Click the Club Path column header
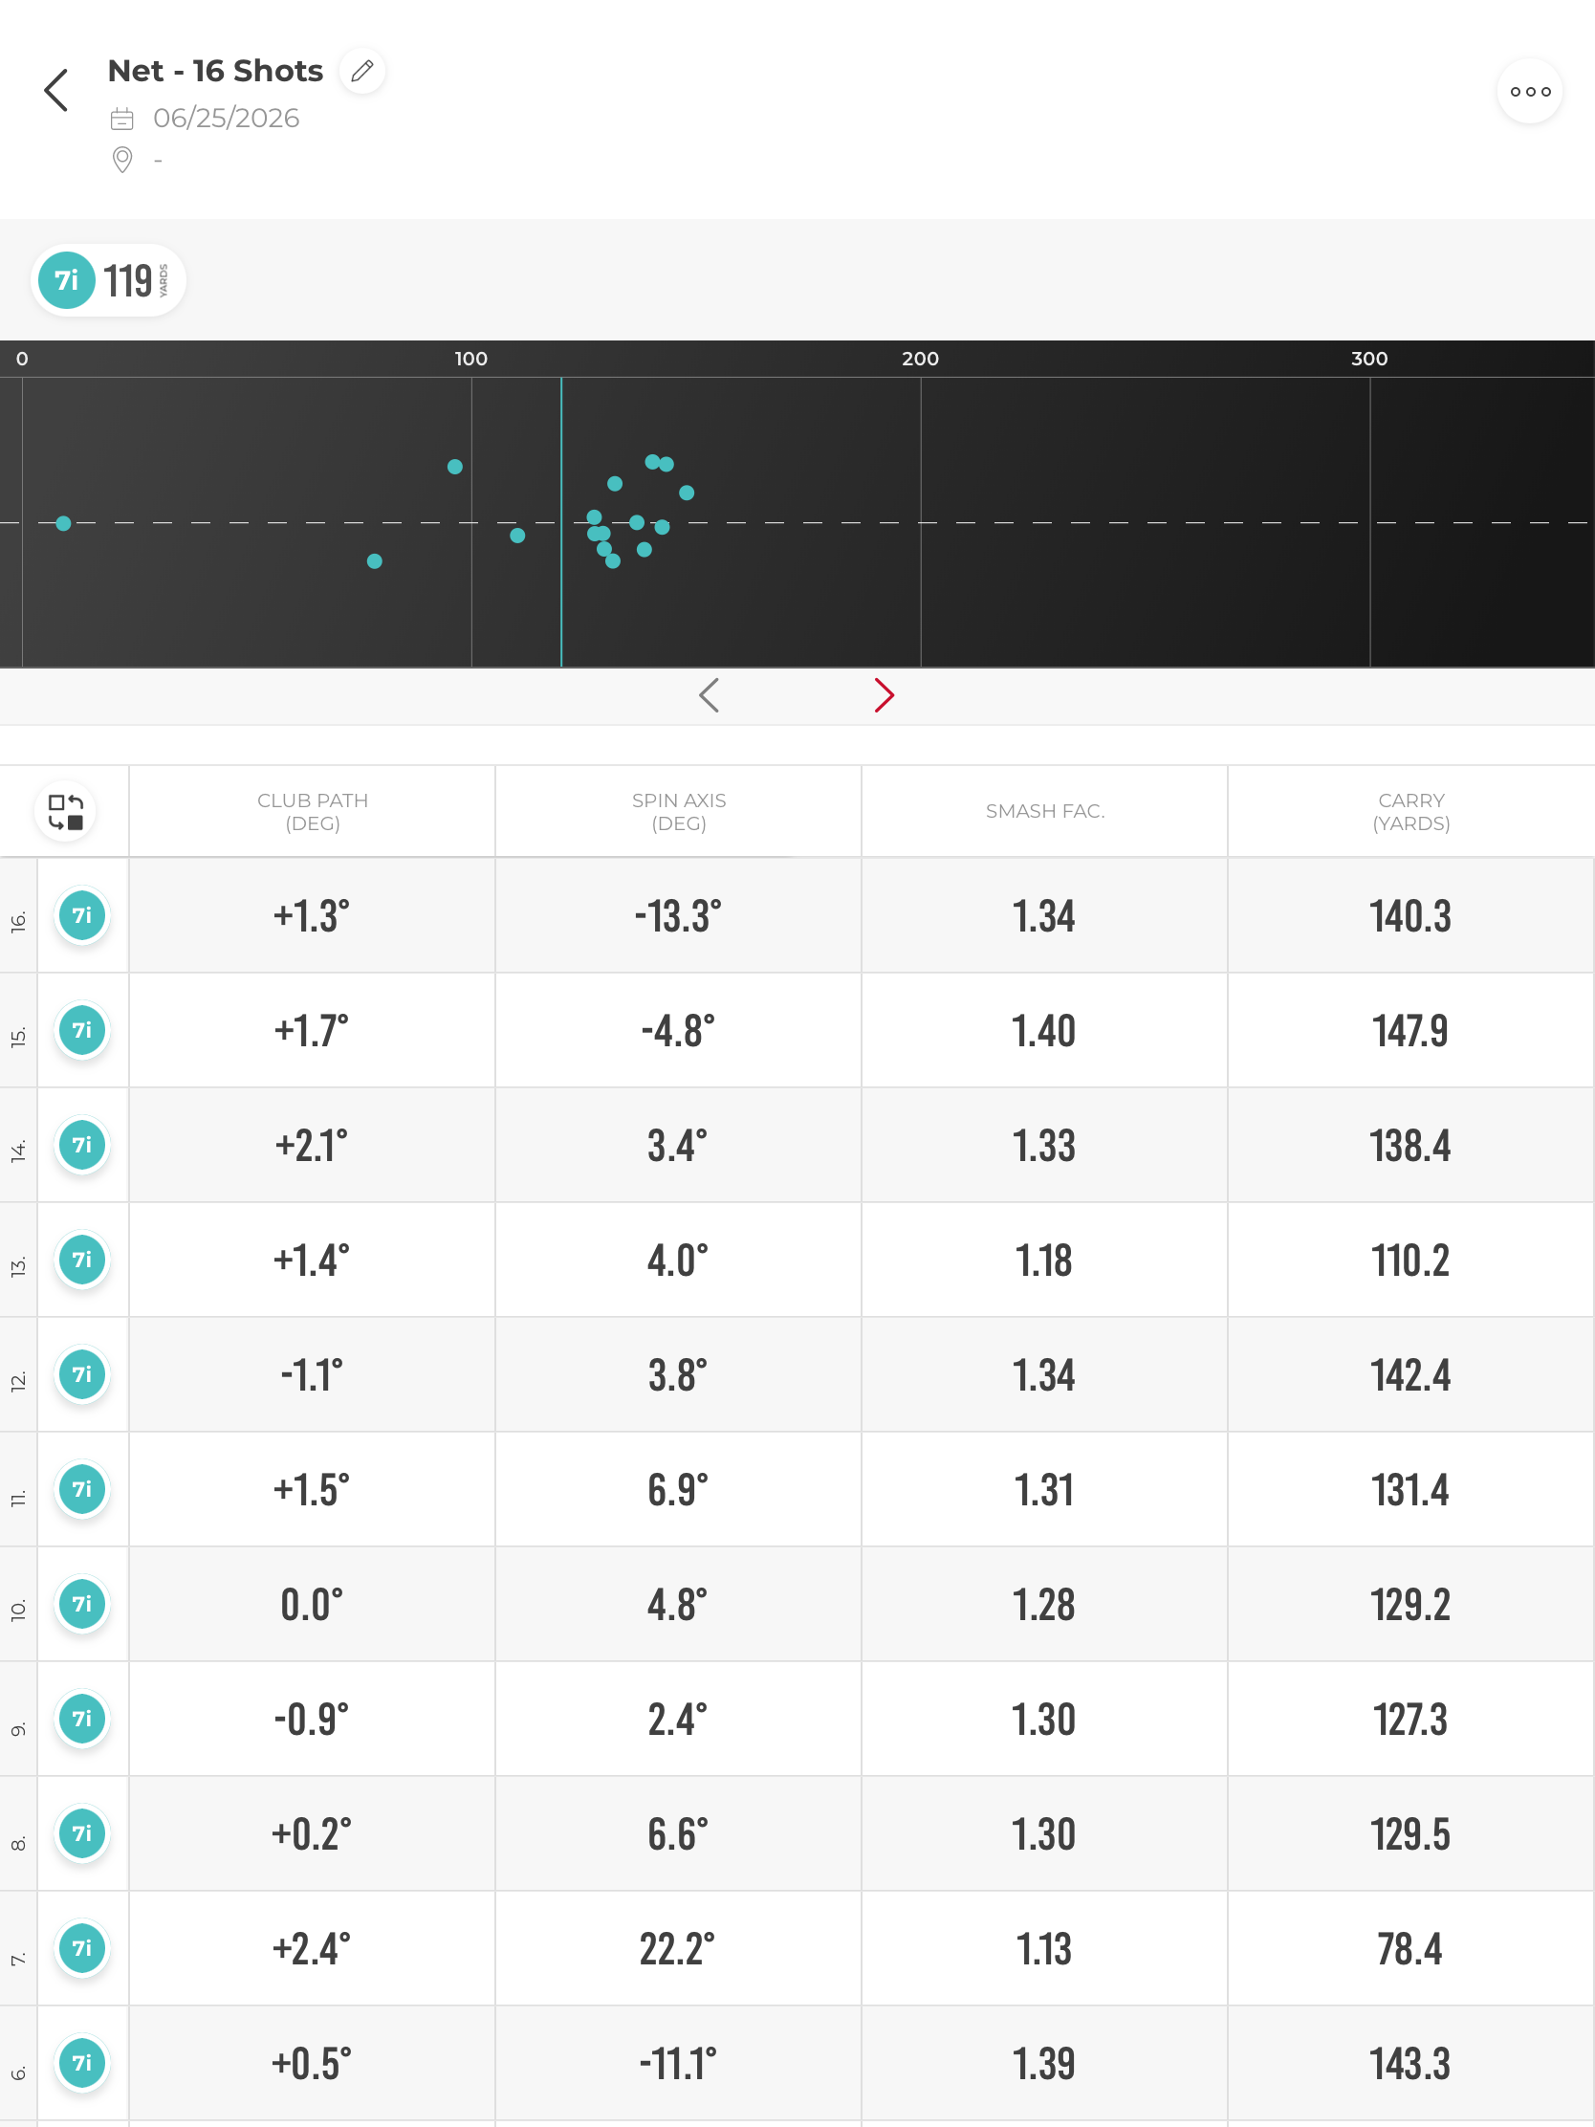Screen dimensions: 1595x2127 click(313, 812)
